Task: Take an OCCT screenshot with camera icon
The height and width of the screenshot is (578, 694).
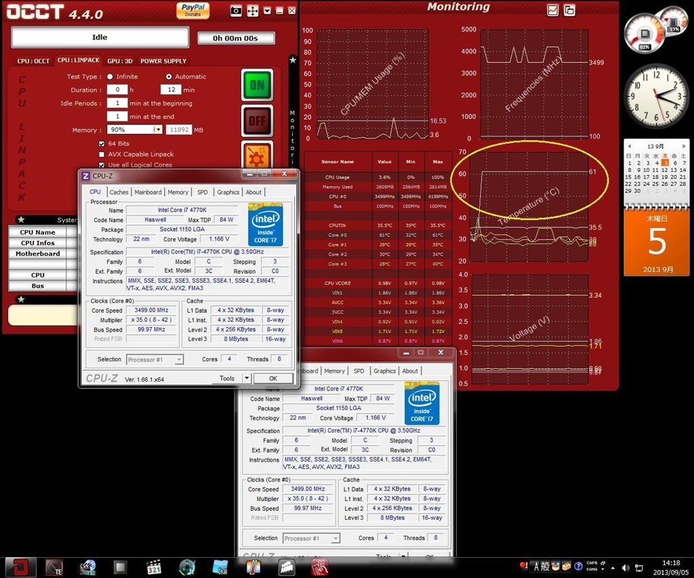Action: 236,11
